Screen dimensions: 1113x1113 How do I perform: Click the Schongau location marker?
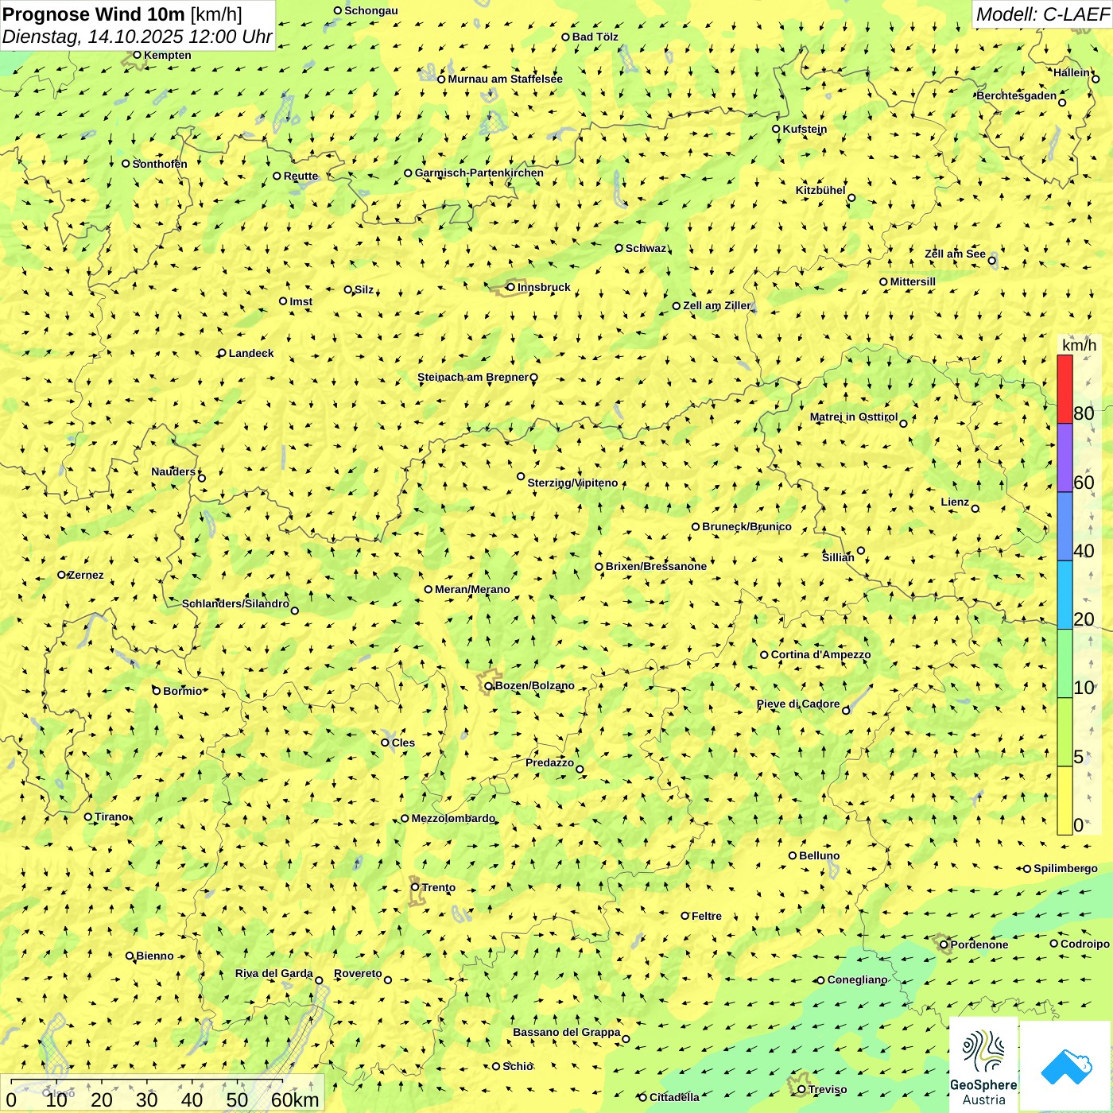click(x=337, y=10)
